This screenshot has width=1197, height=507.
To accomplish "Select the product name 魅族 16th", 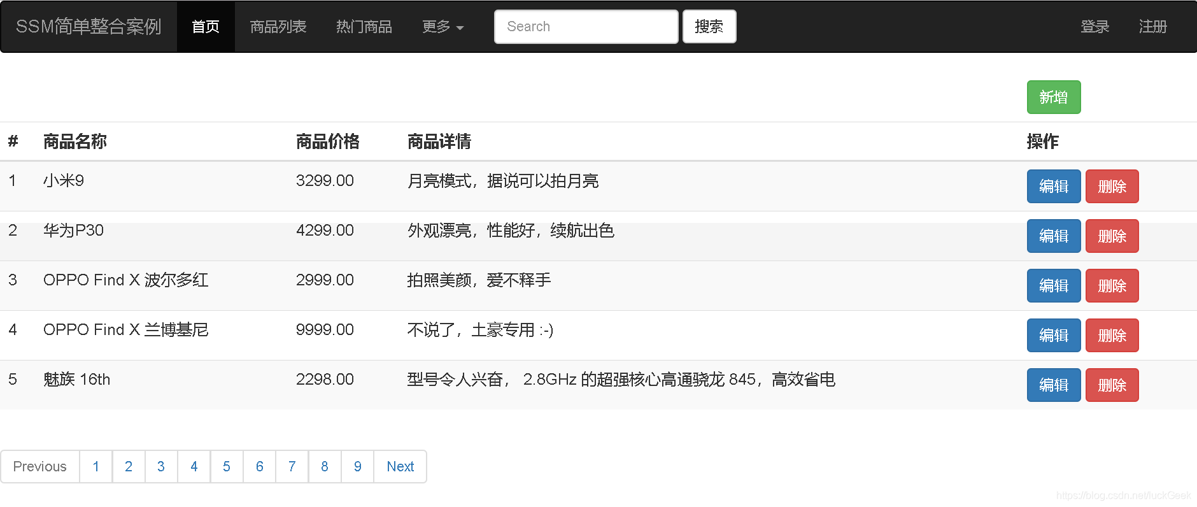I will coord(77,380).
